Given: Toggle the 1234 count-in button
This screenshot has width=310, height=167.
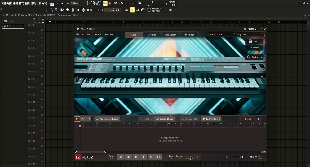Looking at the screenshot, I should [x=158, y=157].
